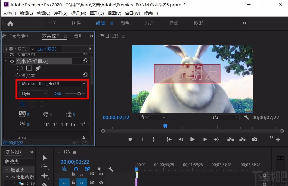This screenshot has height=186, width=288.
Task: Mark Out point in Program monitor
Action: [154, 139]
